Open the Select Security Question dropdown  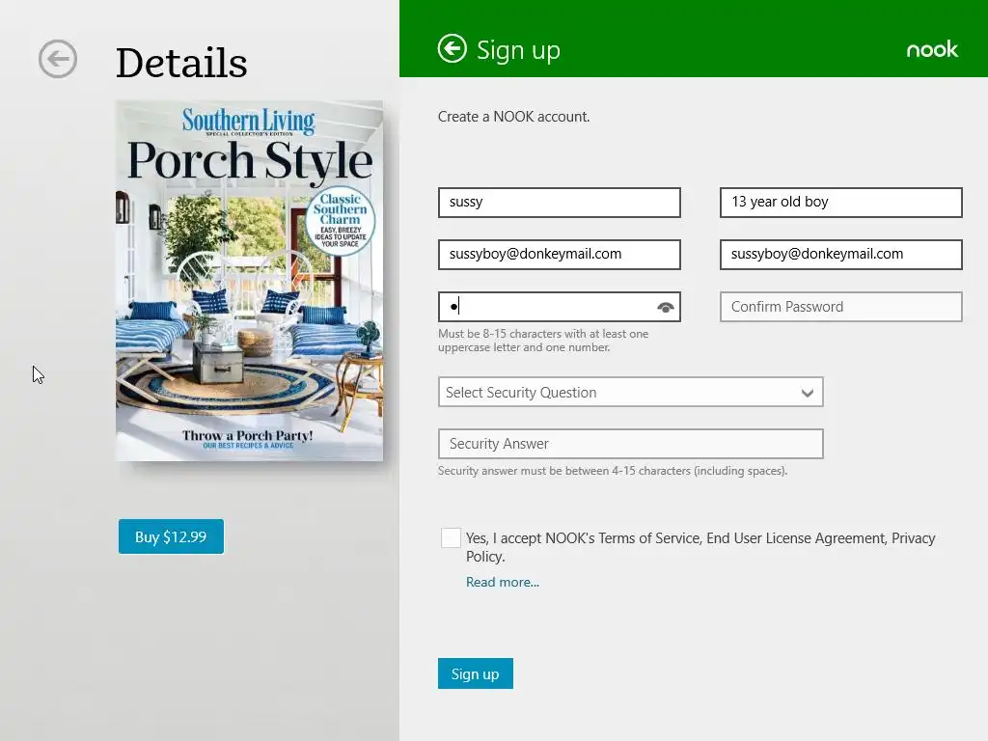[631, 392]
